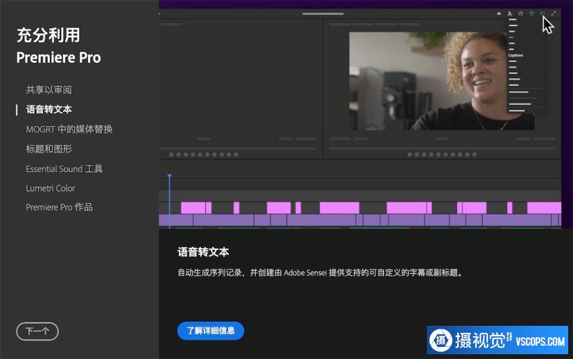Choose Captions in the workspace dropdown list
Screen dimensions: 573x359
pos(516,55)
